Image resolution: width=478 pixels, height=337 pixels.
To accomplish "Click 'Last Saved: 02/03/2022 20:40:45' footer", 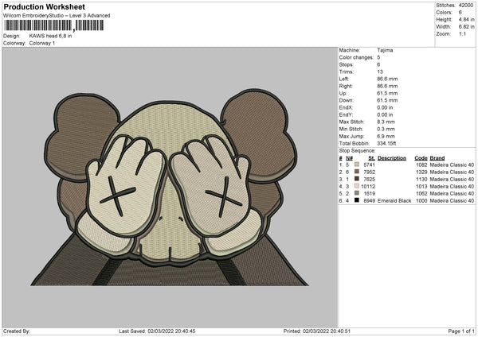I will point(157,331).
